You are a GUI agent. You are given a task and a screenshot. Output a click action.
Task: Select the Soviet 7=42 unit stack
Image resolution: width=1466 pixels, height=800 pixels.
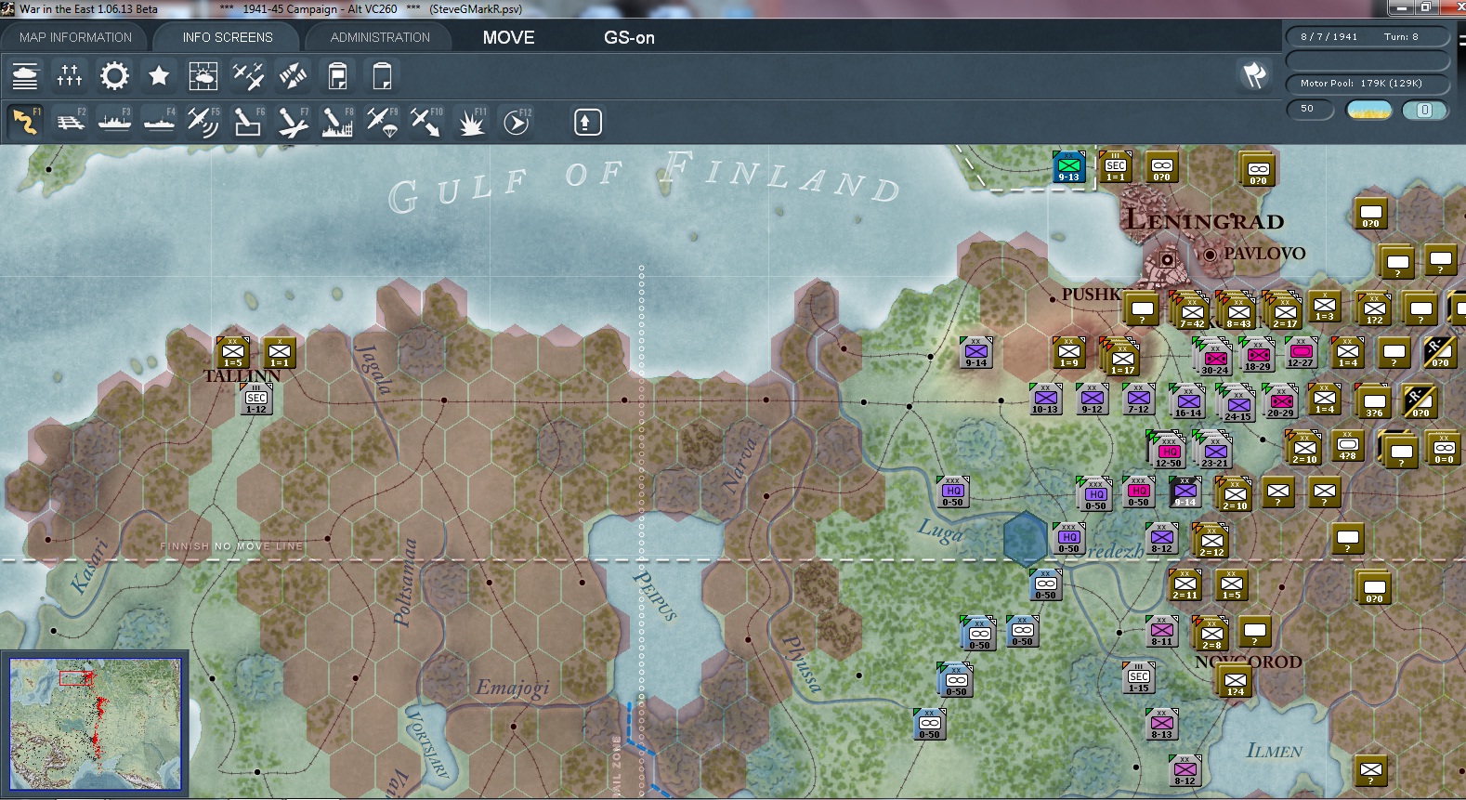coord(1190,311)
